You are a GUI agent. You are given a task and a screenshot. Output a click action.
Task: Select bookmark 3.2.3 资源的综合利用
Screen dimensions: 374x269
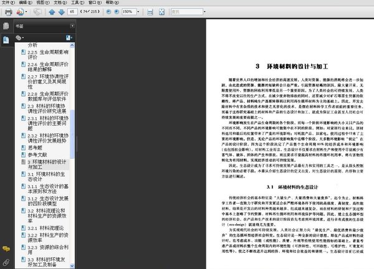48,250
